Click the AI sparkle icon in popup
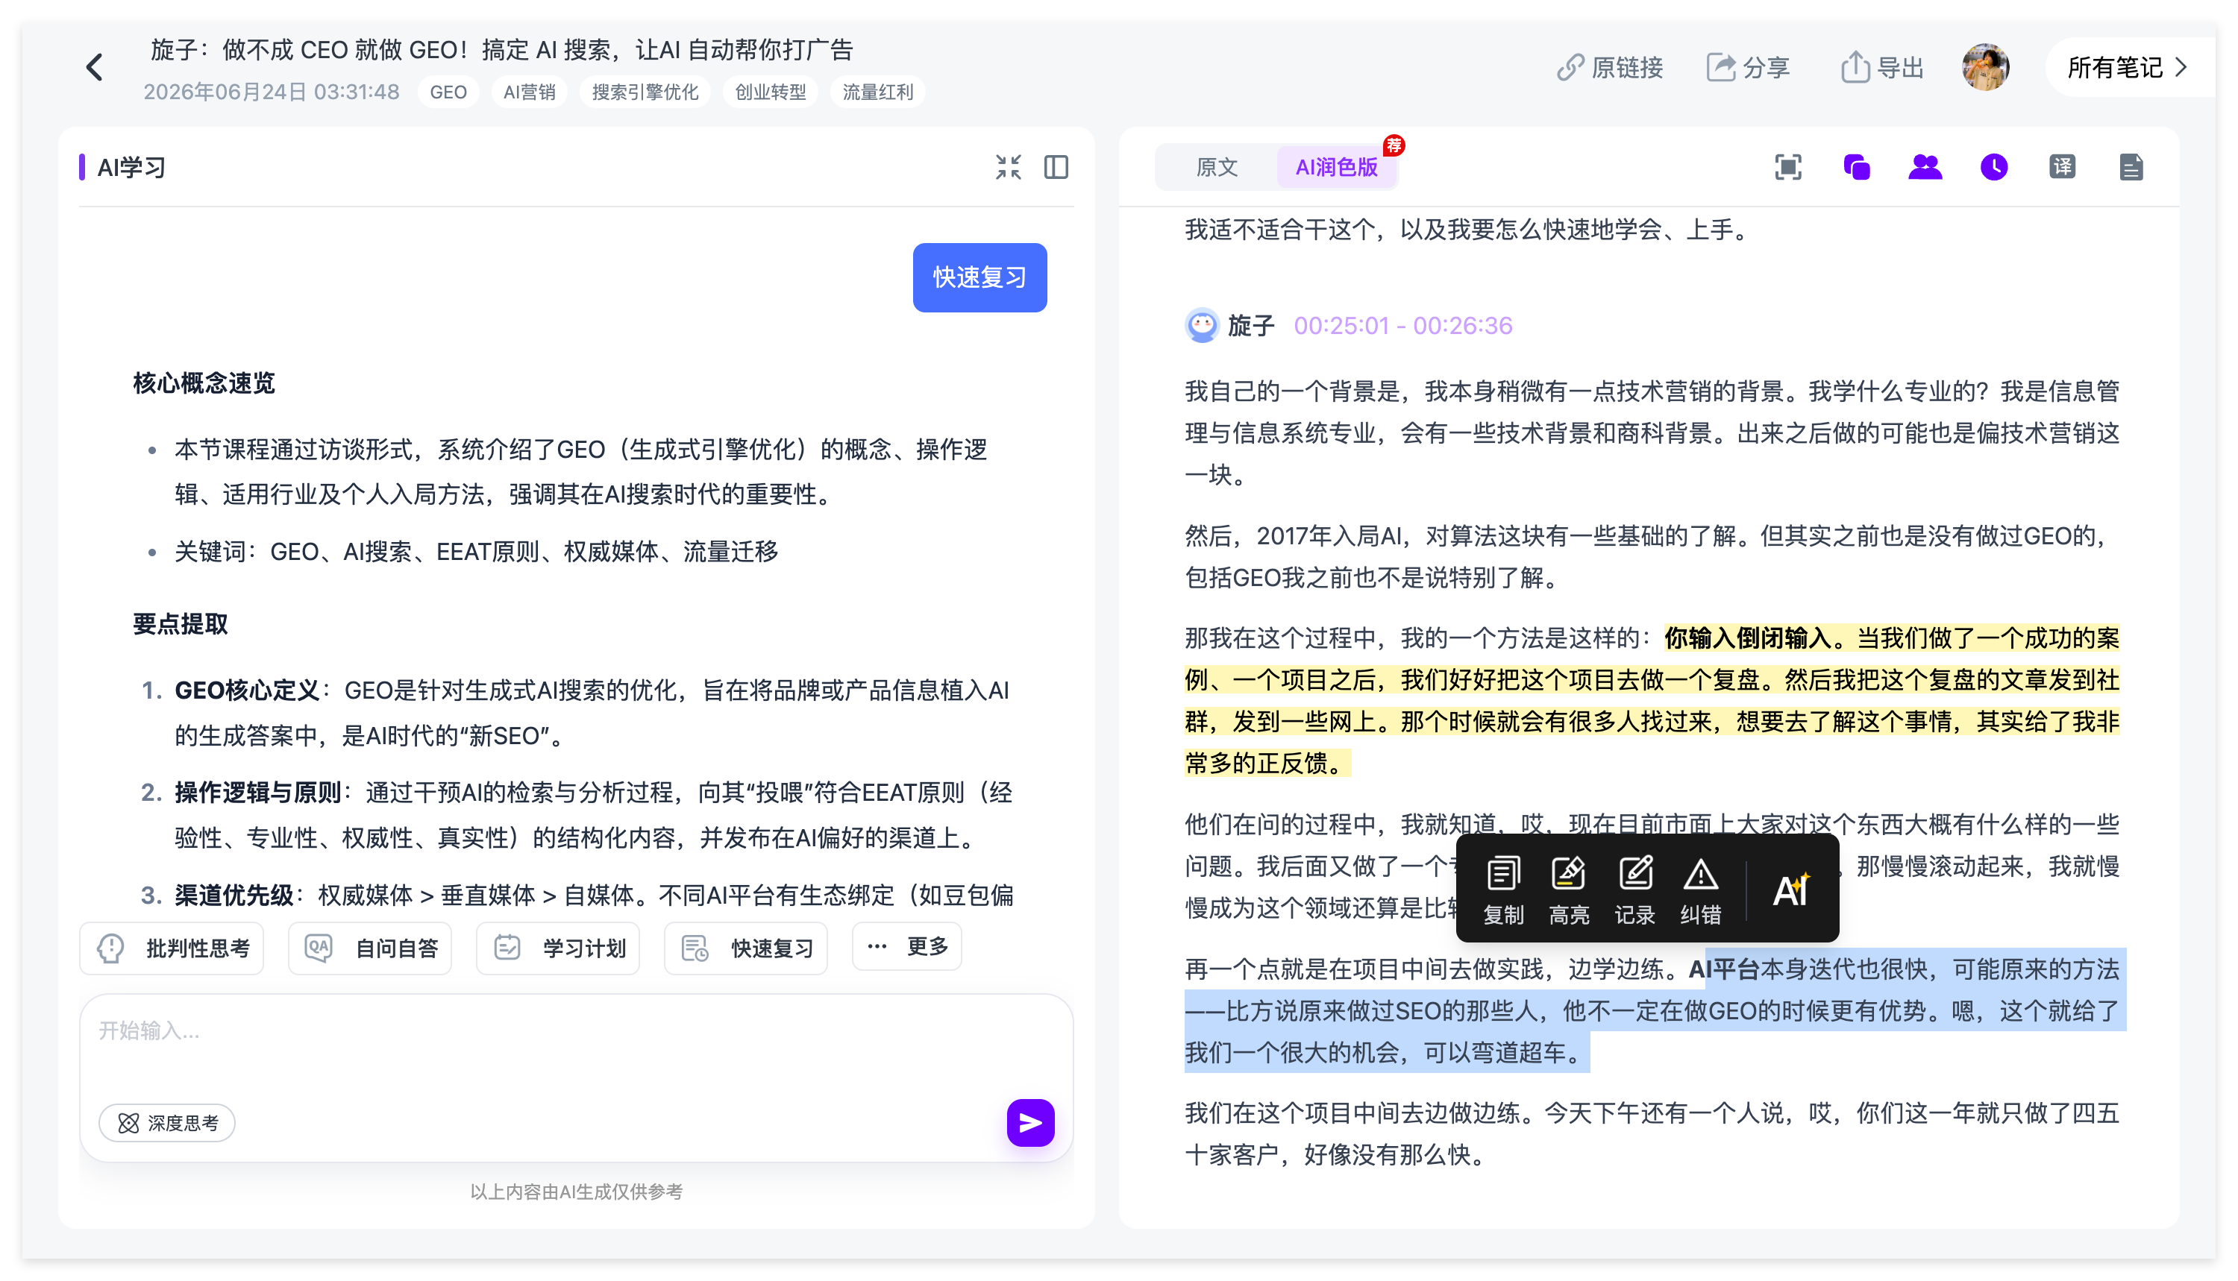The height and width of the screenshot is (1281, 2238). click(x=1790, y=890)
